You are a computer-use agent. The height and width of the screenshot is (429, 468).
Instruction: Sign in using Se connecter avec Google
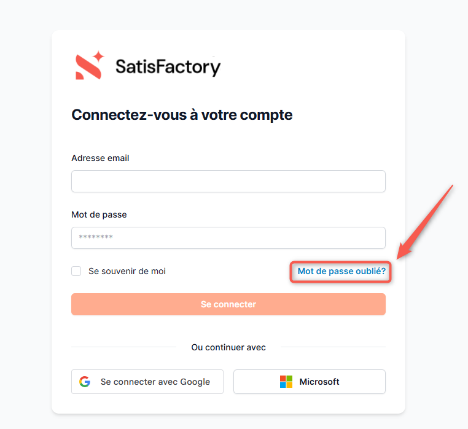[x=155, y=382]
